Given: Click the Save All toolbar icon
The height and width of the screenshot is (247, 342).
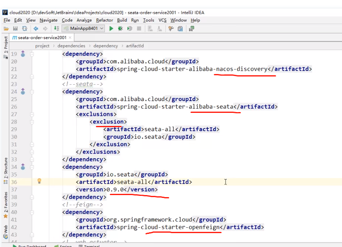Looking at the screenshot, I should (15, 29).
